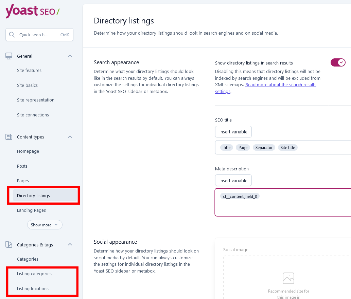Go to the Landing Pages settings

[x=31, y=210]
